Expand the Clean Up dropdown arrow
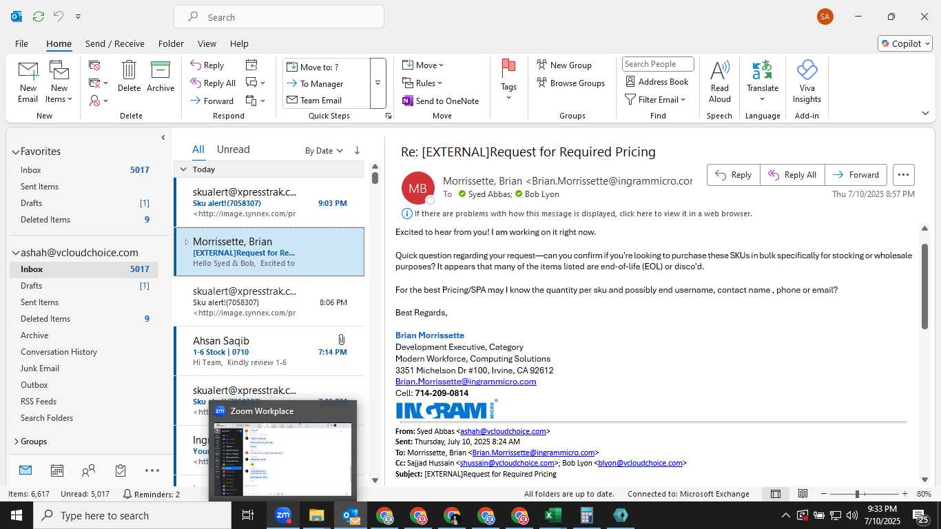Image resolution: width=941 pixels, height=529 pixels. click(x=105, y=83)
